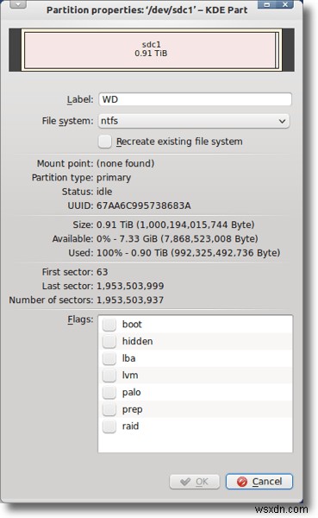Click Number of sectors value 1,953,503,937

(130, 300)
